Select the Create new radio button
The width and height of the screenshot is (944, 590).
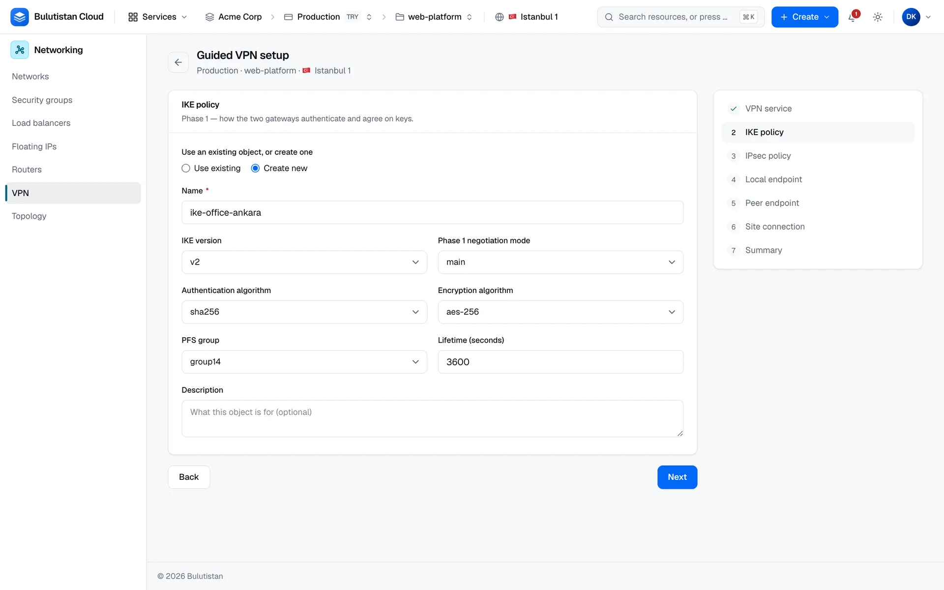(255, 168)
